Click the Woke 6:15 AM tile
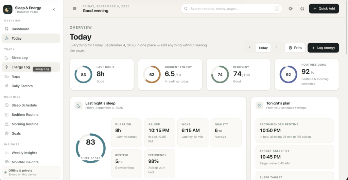This screenshot has height=180, width=348. point(193,133)
